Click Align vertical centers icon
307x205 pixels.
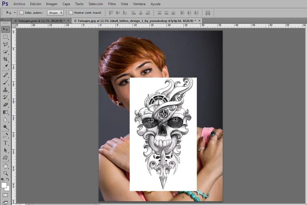118,13
